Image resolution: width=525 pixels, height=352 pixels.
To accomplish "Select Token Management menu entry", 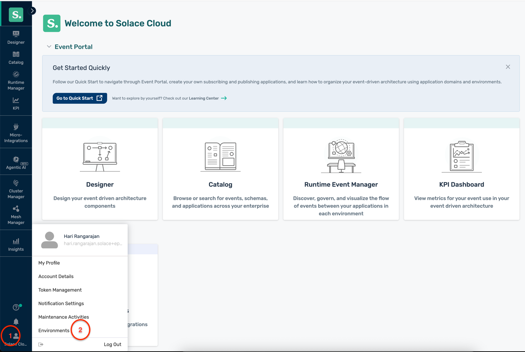I will click(x=60, y=290).
